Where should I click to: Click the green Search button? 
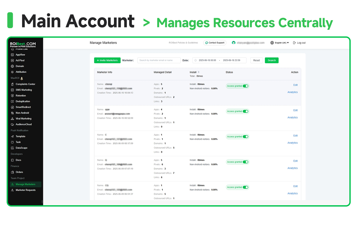[x=272, y=60]
